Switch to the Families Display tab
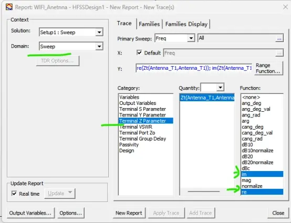The width and height of the screenshot is (291, 223). click(186, 24)
